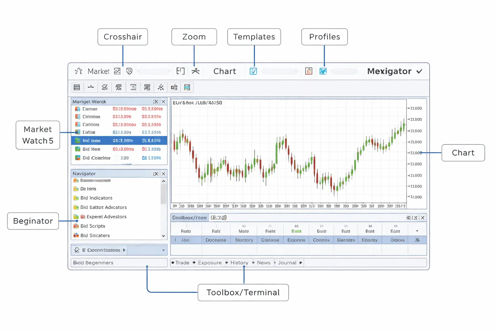Click the icon of the Bid Mee row
Image resolution: width=496 pixels, height=330 pixels.
pyautogui.click(x=77, y=149)
